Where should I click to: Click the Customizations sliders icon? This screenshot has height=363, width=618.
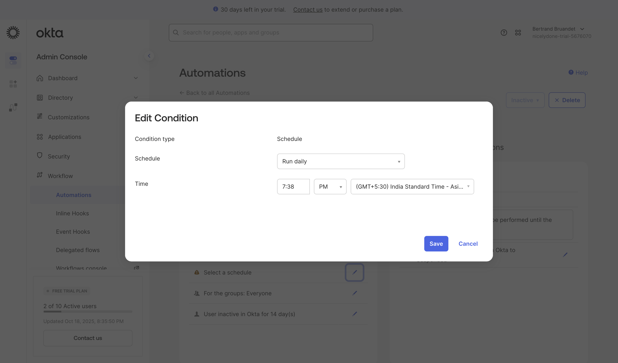coord(40,116)
